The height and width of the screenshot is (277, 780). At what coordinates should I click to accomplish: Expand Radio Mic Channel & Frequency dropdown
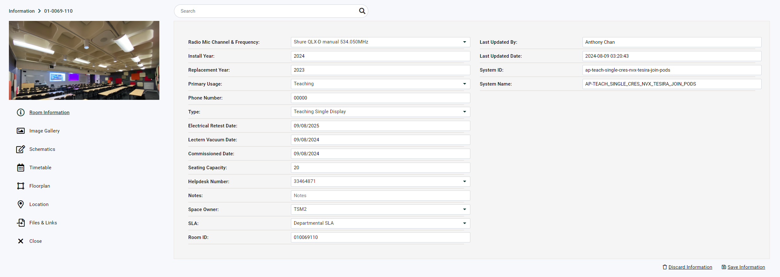[380, 42]
